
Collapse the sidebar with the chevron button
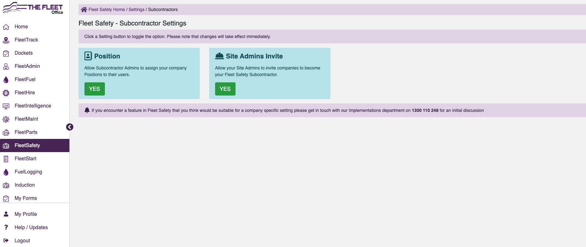pyautogui.click(x=70, y=127)
